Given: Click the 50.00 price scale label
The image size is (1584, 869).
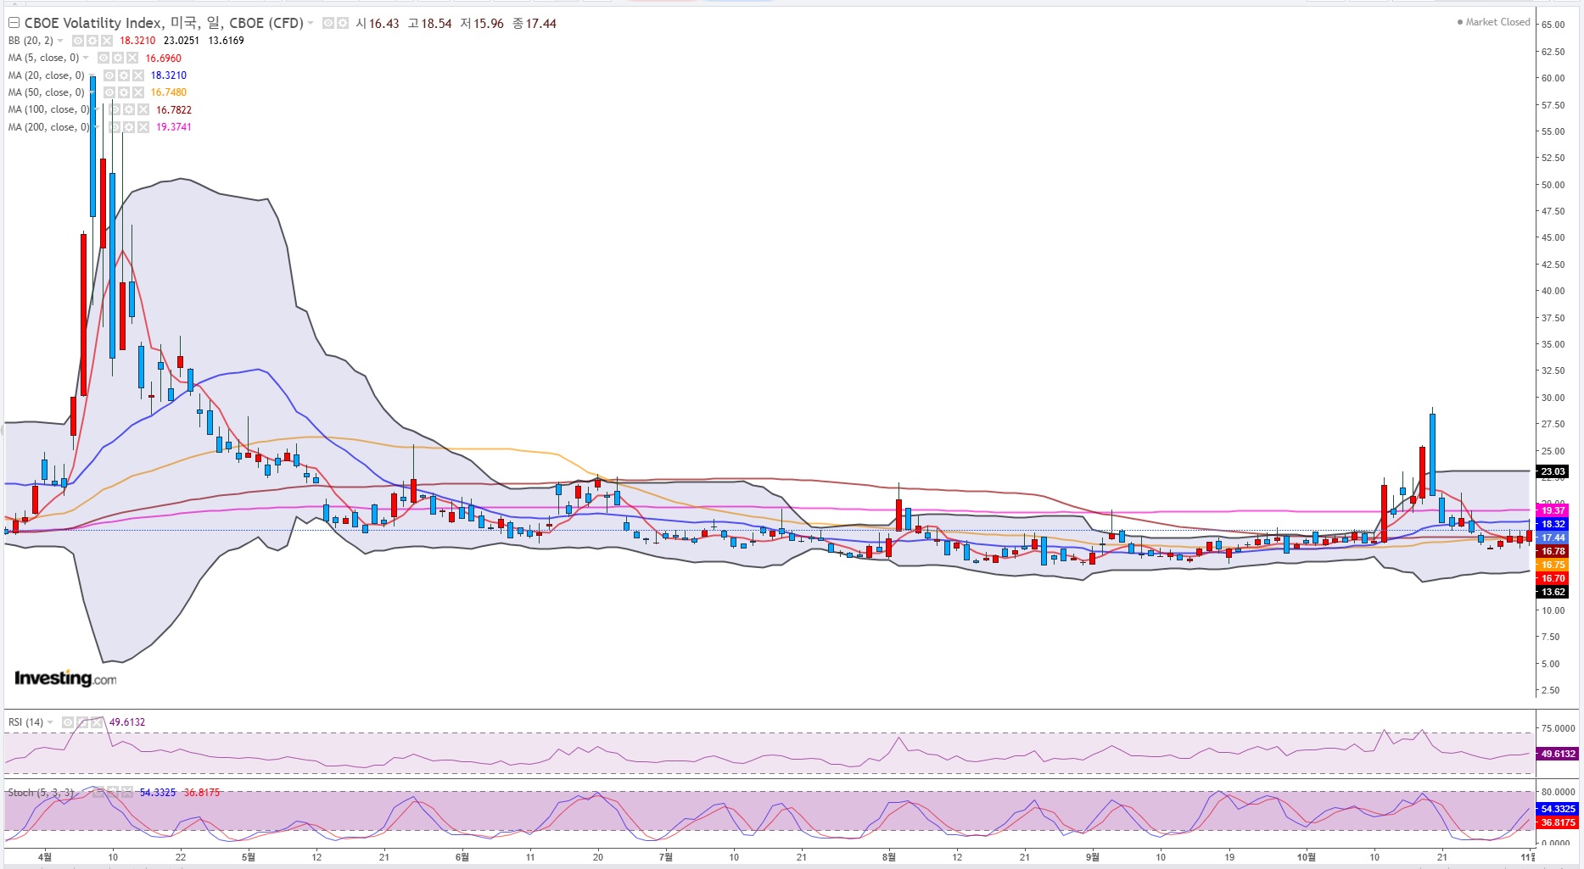Looking at the screenshot, I should click(x=1553, y=185).
